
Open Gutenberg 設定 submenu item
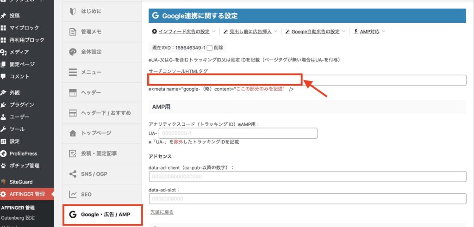pyautogui.click(x=18, y=218)
